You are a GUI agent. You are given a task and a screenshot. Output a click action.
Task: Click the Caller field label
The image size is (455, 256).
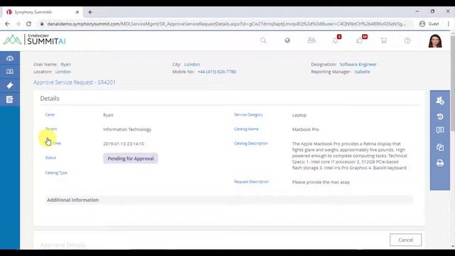point(50,114)
